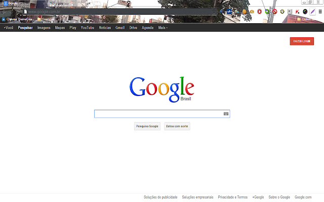Open Gmail from the Google bar

tap(120, 28)
